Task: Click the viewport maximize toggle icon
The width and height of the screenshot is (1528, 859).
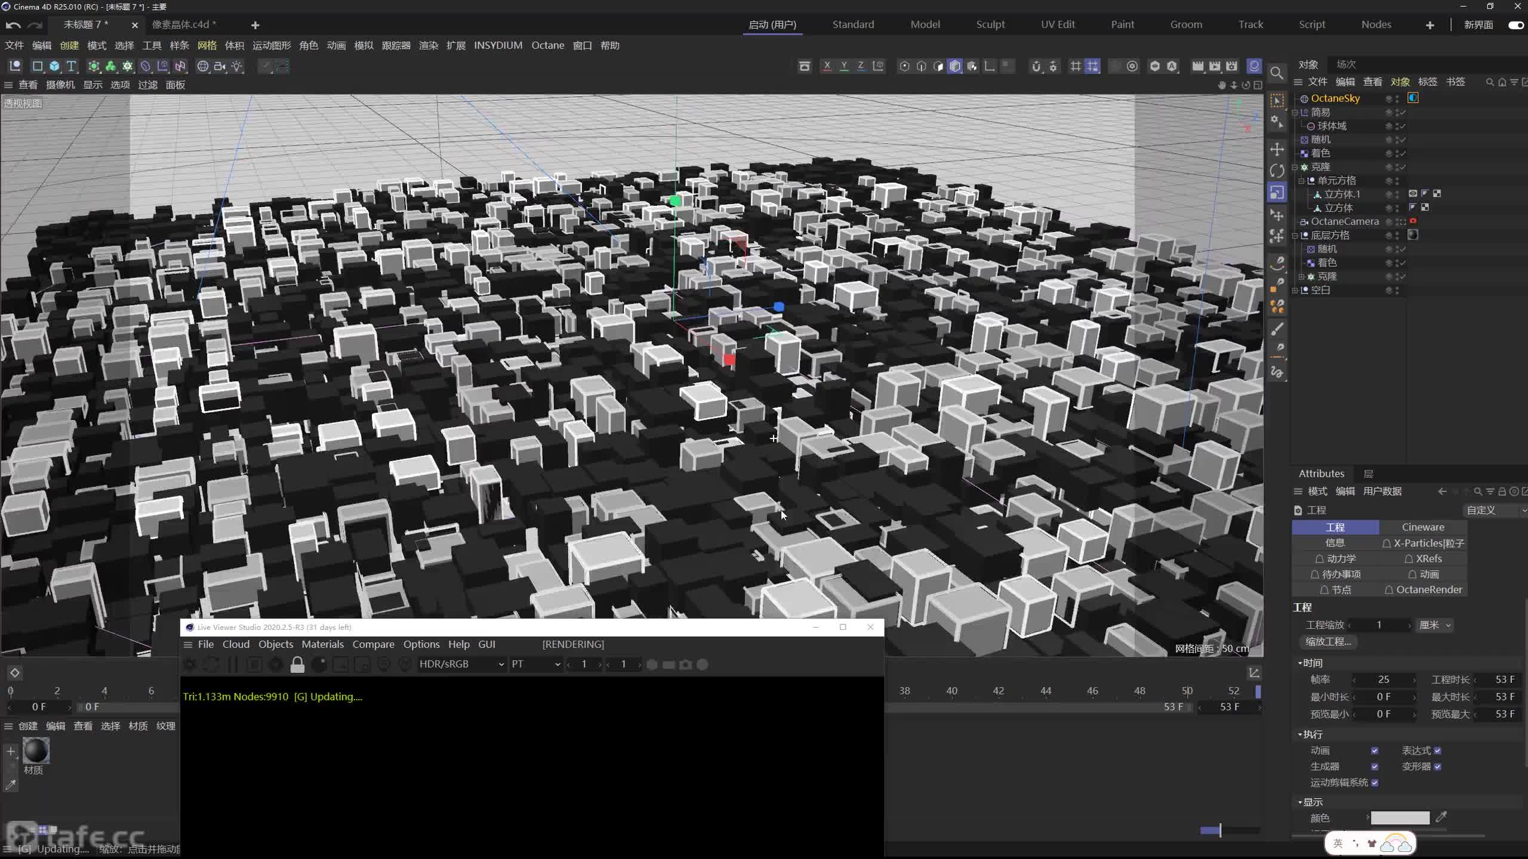Action: [1258, 85]
